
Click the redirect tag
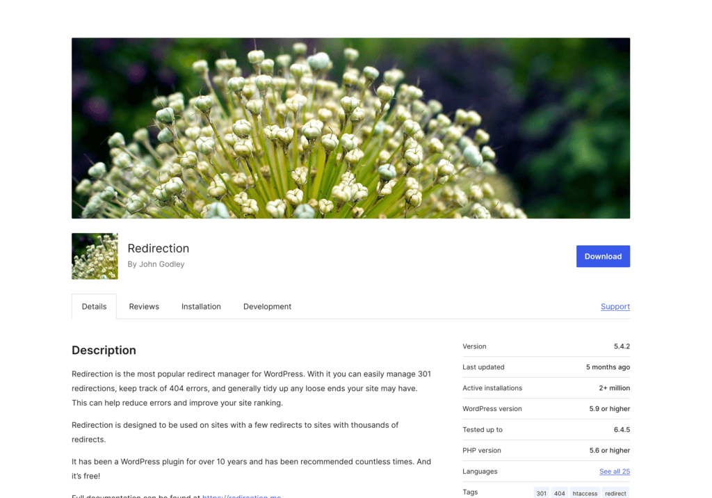coord(615,493)
